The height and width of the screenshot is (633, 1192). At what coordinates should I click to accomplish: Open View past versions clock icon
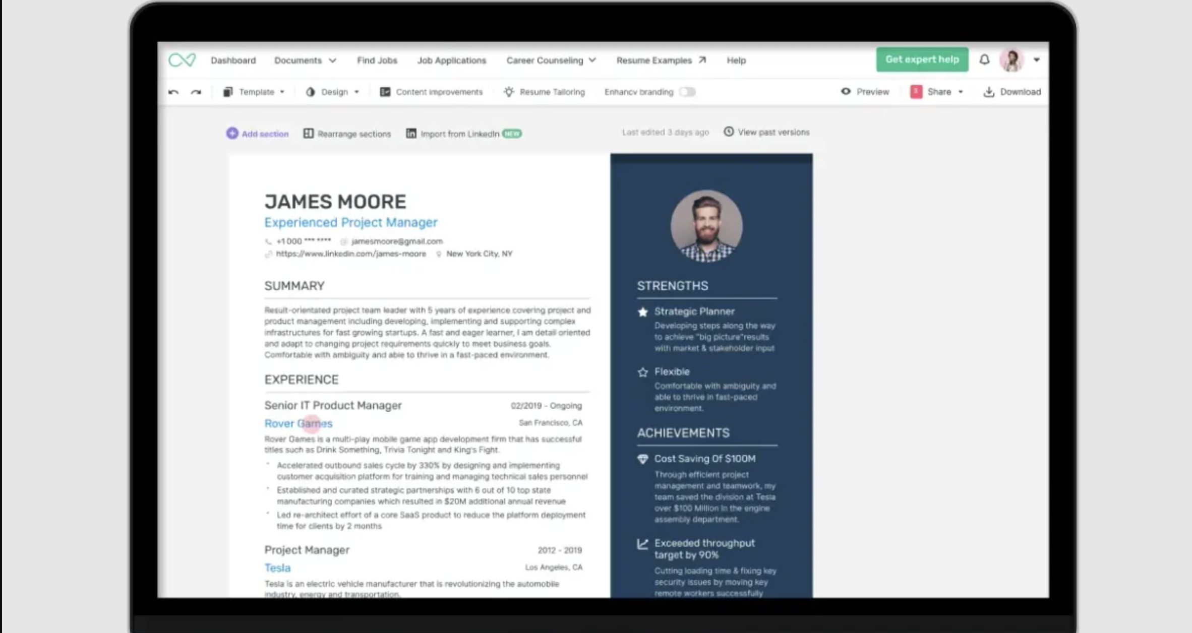click(729, 132)
